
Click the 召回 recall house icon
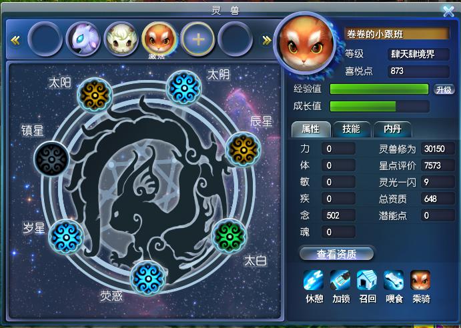pyautogui.click(x=367, y=280)
